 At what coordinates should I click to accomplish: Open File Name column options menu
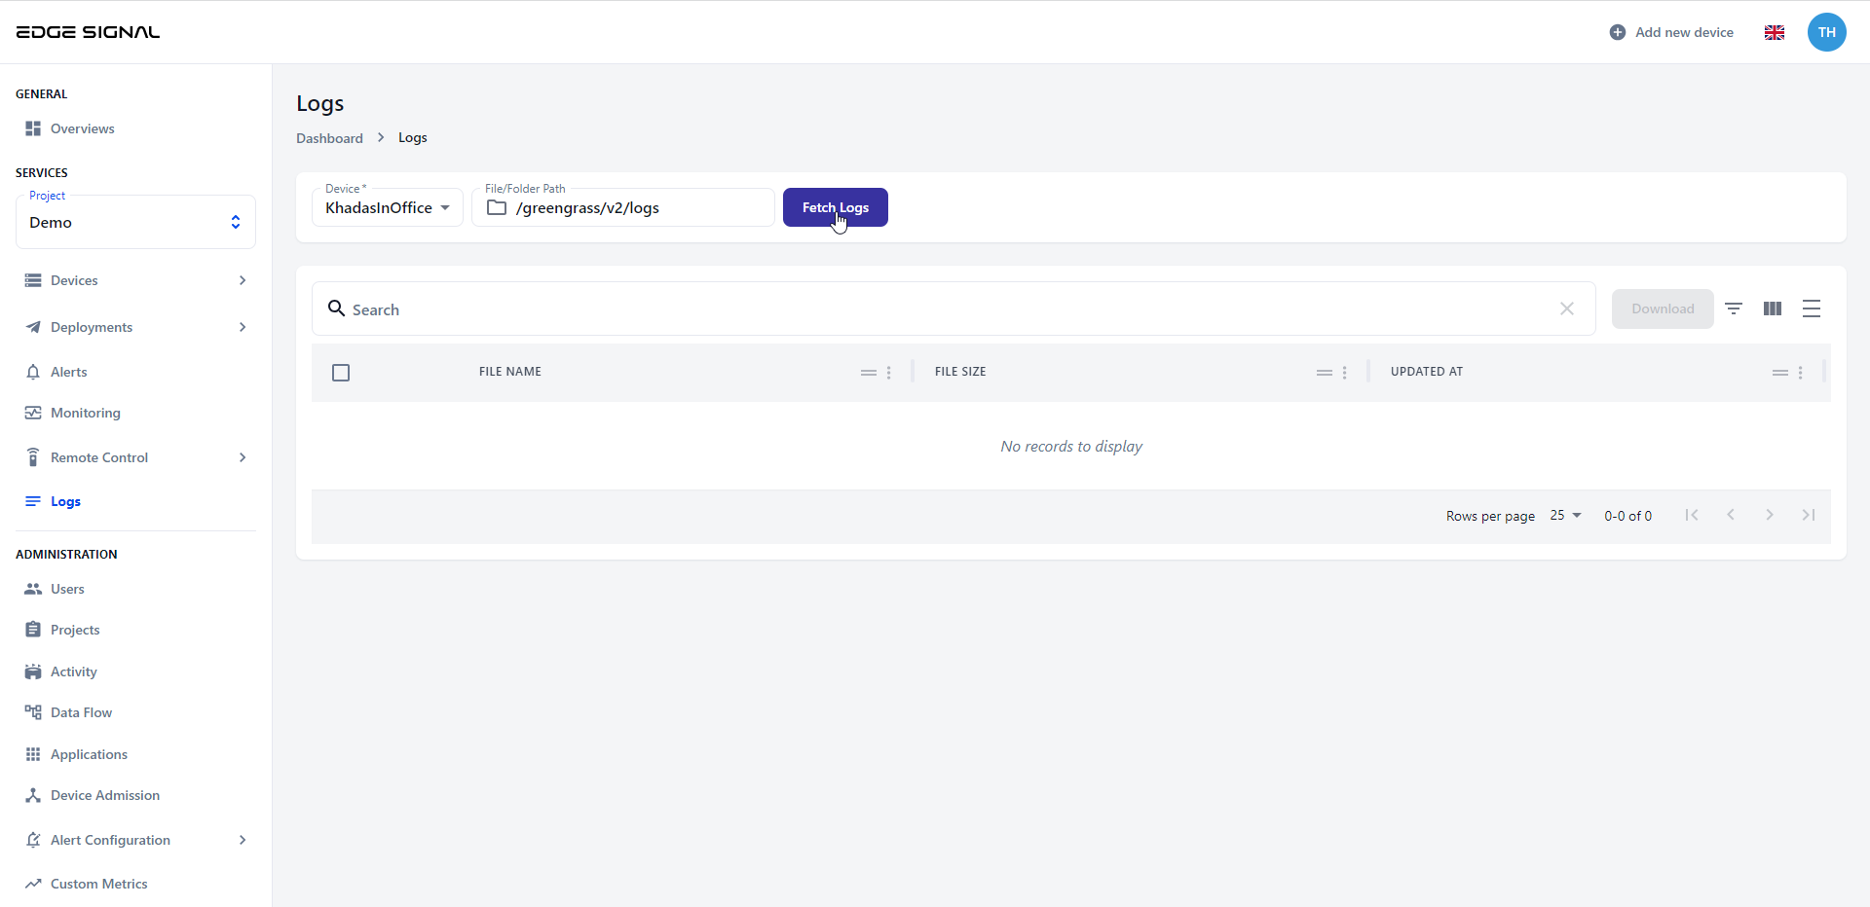coord(888,373)
